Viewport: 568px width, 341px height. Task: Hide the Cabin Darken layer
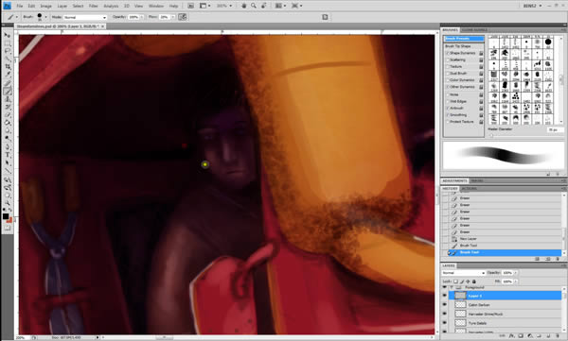[x=445, y=305]
